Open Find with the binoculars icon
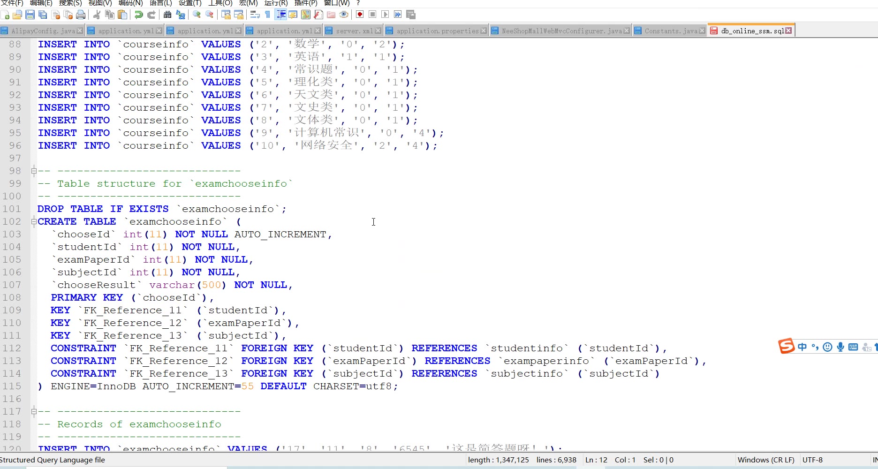The height and width of the screenshot is (469, 878). coord(167,15)
